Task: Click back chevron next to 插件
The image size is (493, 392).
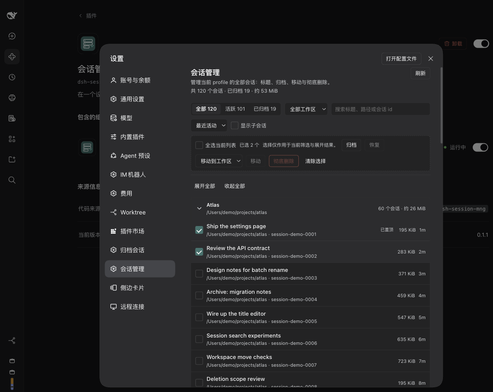Action: pos(81,16)
